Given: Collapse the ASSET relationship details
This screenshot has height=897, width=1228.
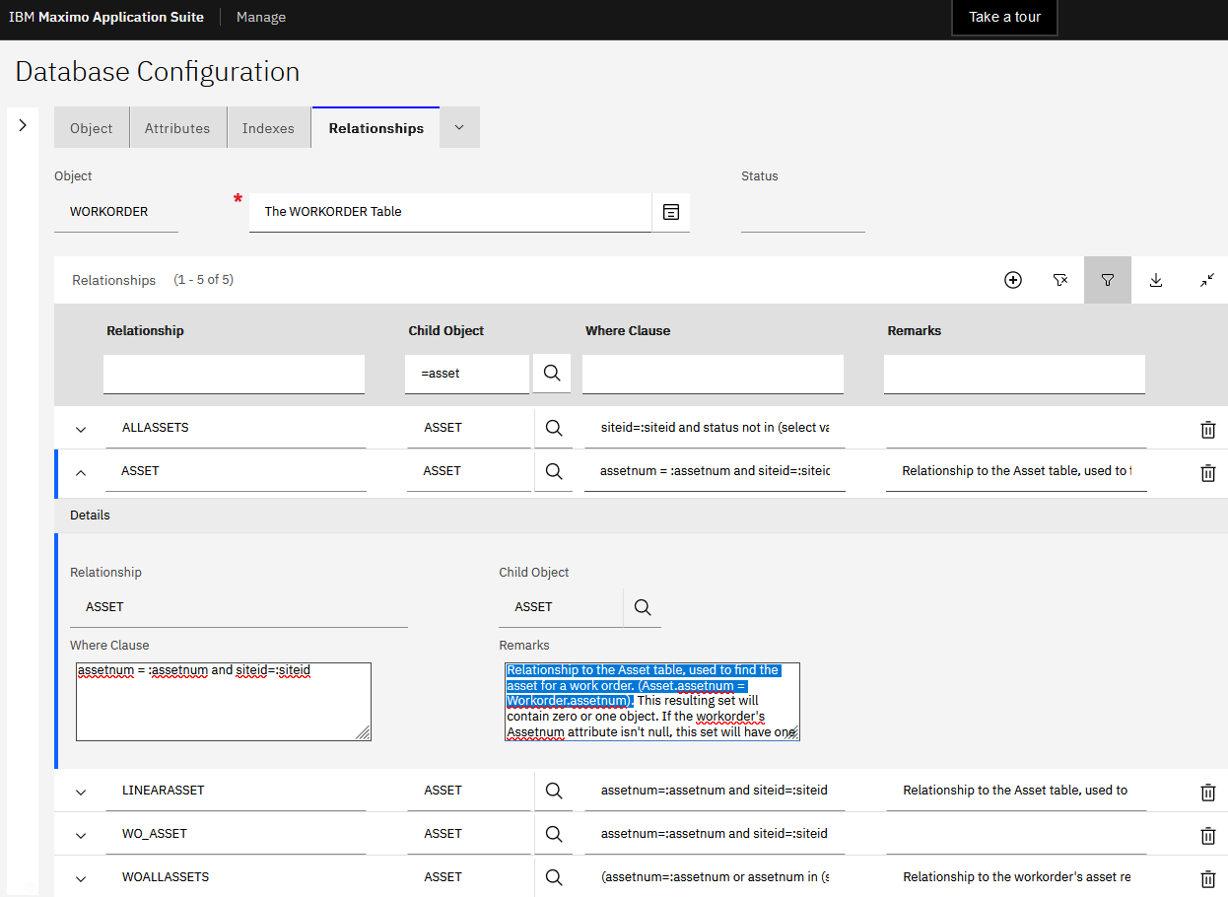Looking at the screenshot, I should [x=80, y=471].
